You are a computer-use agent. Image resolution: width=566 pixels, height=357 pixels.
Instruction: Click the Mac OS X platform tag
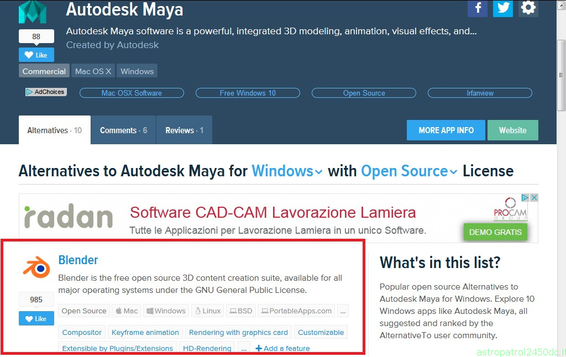point(93,71)
